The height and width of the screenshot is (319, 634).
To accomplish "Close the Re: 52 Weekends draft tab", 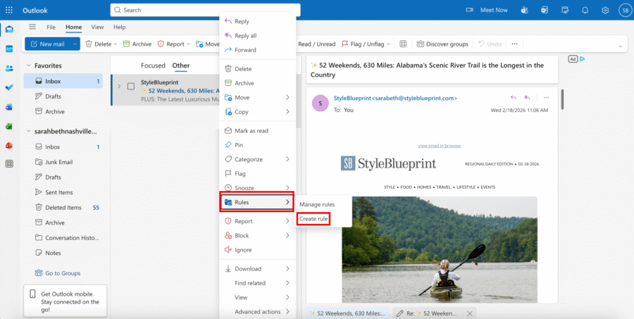I will click(x=469, y=313).
